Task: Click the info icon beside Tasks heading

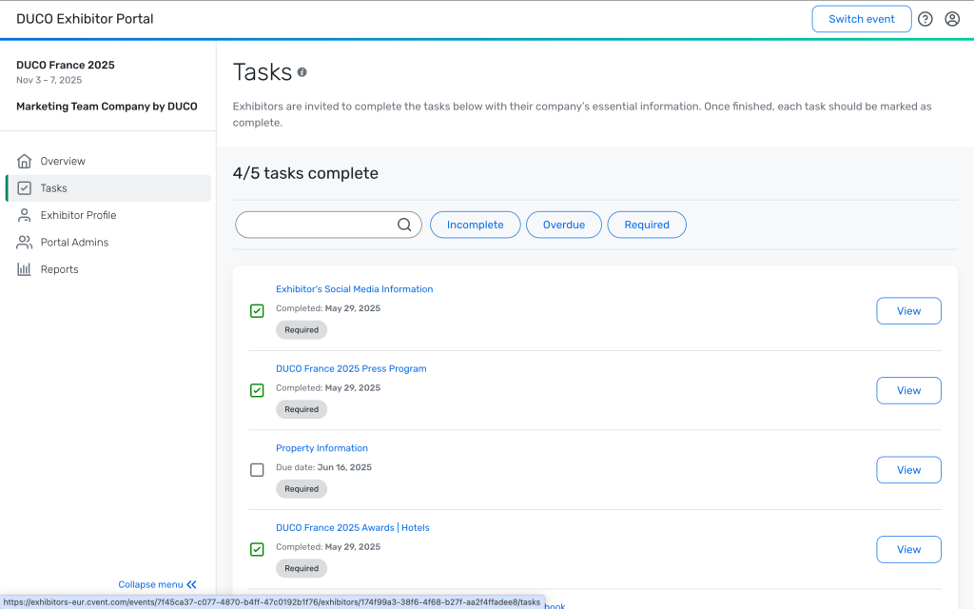Action: pos(302,72)
